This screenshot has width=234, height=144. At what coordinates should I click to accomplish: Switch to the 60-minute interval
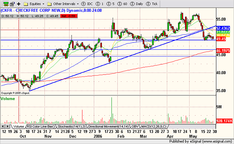pos(122,4)
